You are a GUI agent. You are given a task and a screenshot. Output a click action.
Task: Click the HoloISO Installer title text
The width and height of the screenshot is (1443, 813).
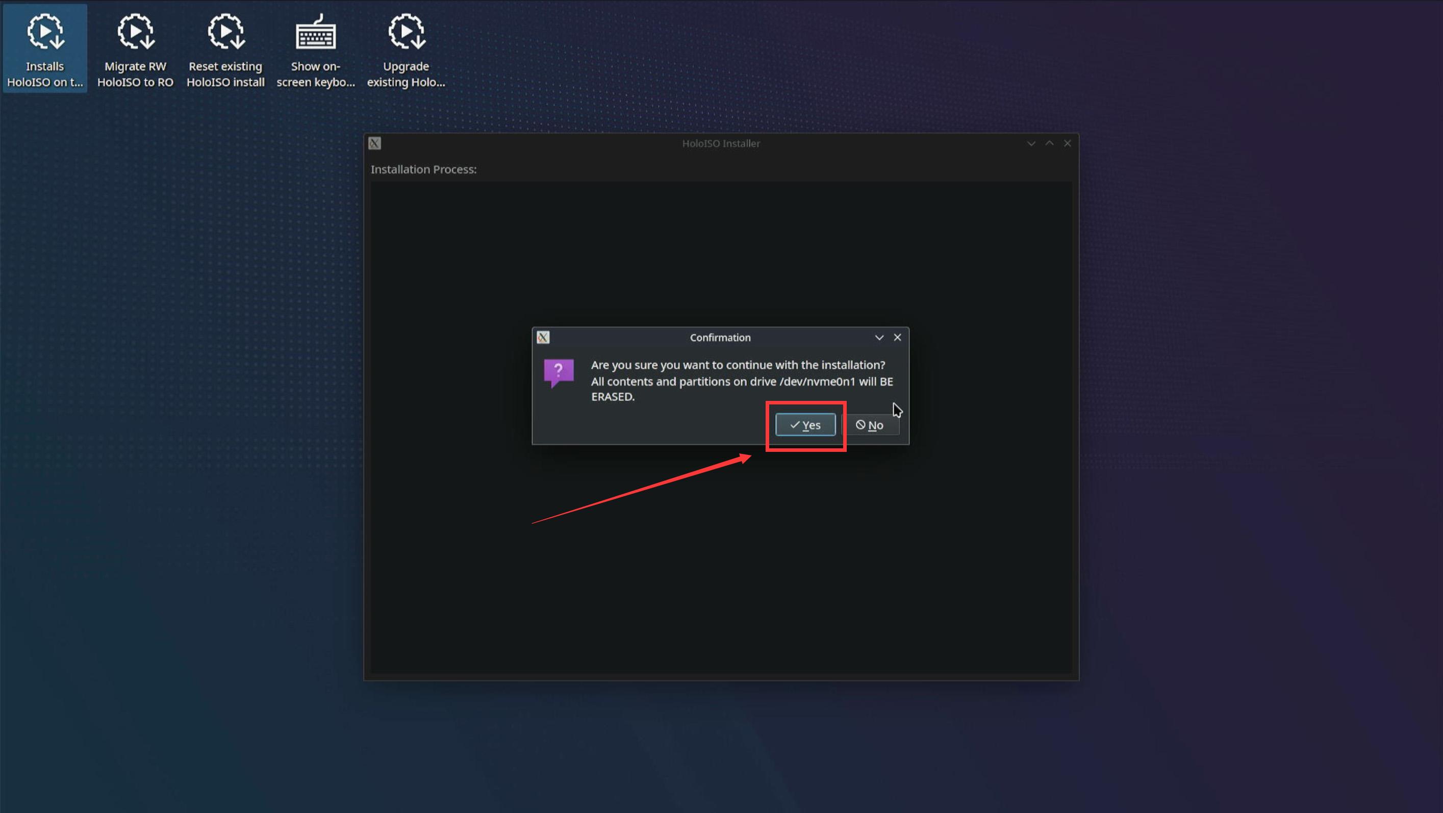click(x=720, y=143)
